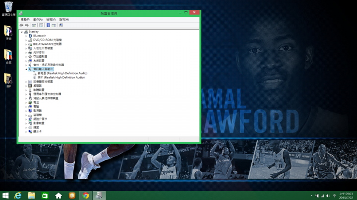This screenshot has width=357, height=200.
Task: Open Google Chrome from the taskbar
Action: [x=86, y=196]
